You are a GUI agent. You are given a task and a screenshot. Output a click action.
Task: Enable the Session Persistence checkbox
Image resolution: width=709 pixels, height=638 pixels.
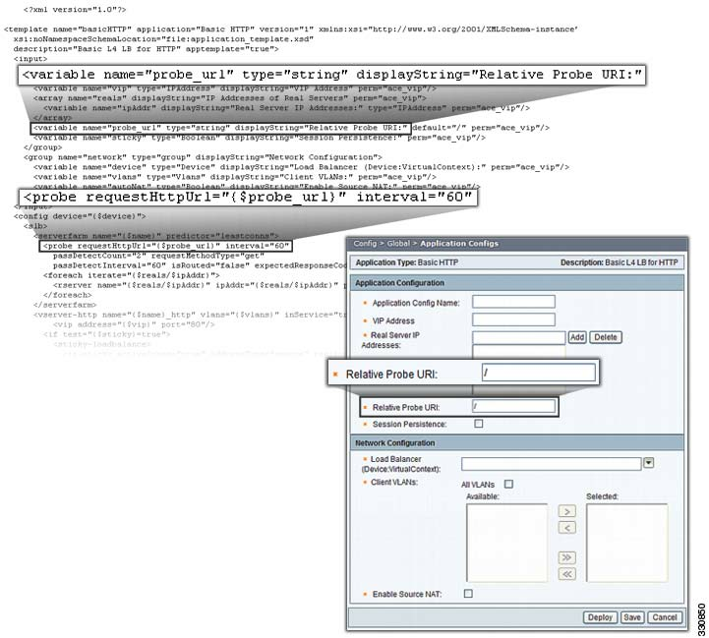pos(479,424)
